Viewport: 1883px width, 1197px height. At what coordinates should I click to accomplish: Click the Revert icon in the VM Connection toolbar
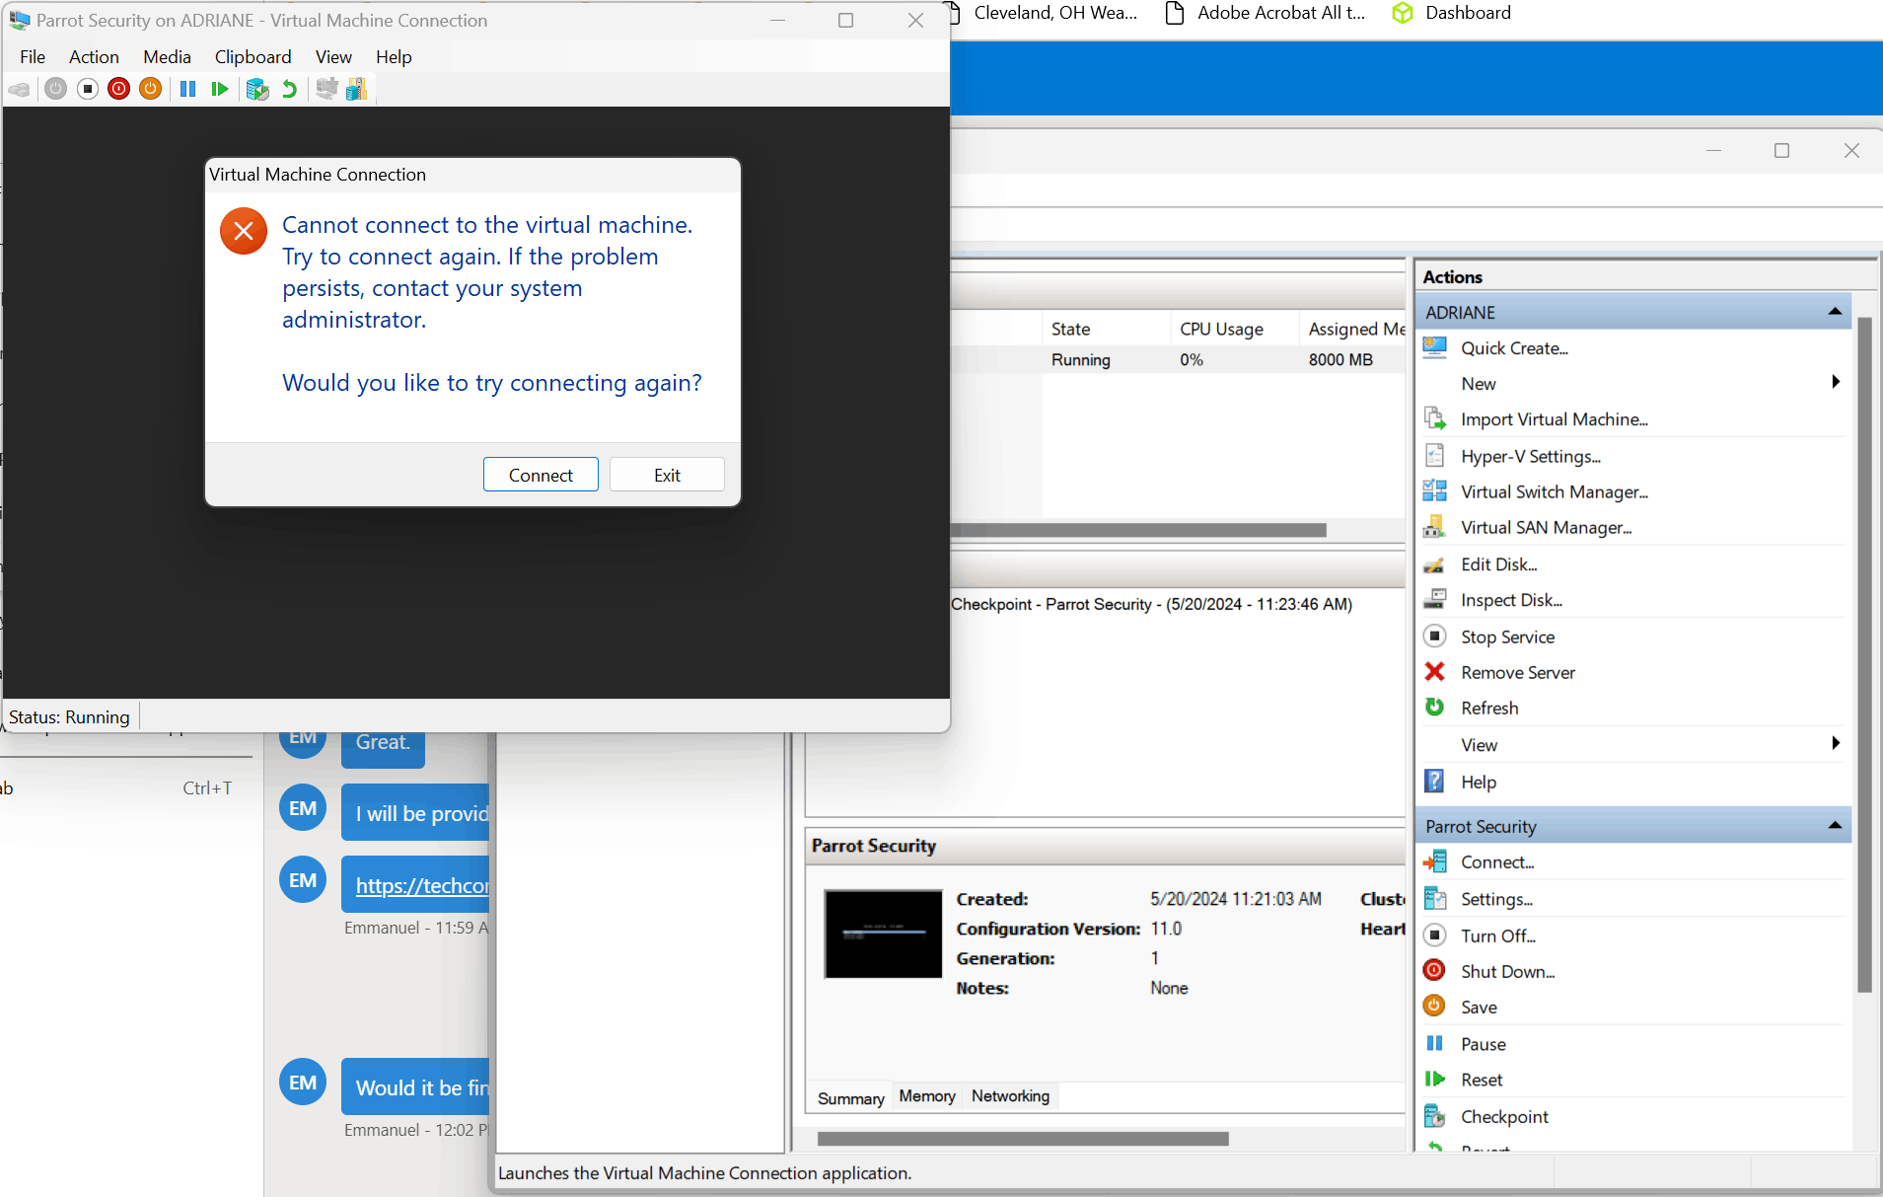point(289,90)
